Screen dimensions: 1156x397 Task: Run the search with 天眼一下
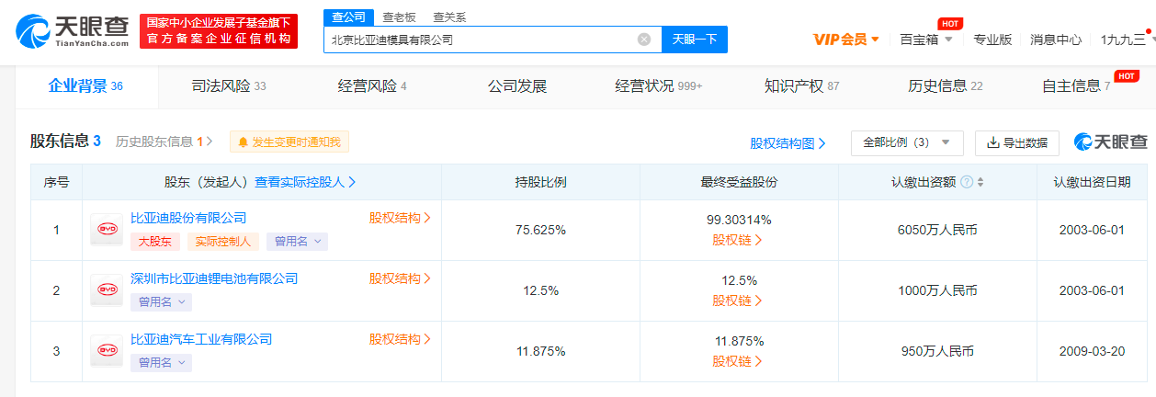pyautogui.click(x=695, y=40)
